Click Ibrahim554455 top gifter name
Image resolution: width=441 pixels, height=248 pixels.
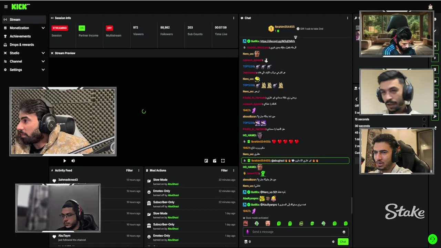[285, 27]
